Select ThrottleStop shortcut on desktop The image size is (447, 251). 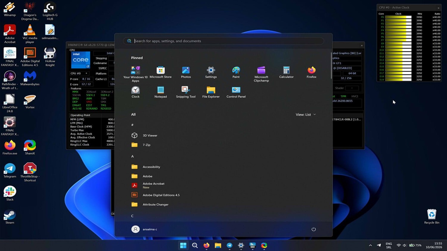30,172
